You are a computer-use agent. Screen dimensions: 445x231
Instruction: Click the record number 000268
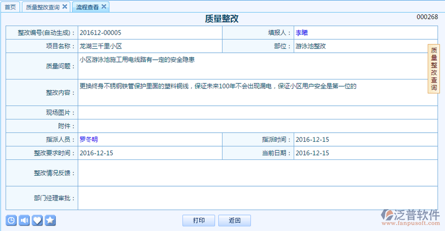coord(427,17)
